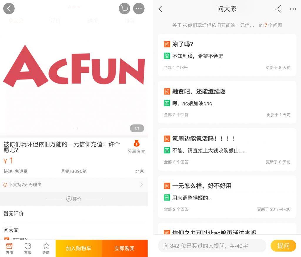Go back from the 问大家 page
Screen dimensions: 301x257
pyautogui.click(x=160, y=9)
